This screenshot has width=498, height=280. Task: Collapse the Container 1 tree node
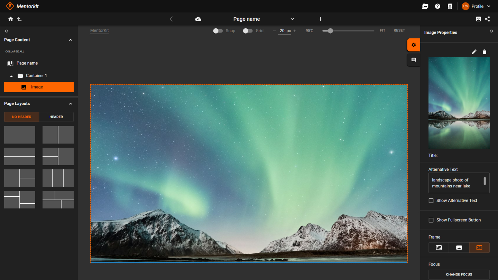click(x=11, y=76)
